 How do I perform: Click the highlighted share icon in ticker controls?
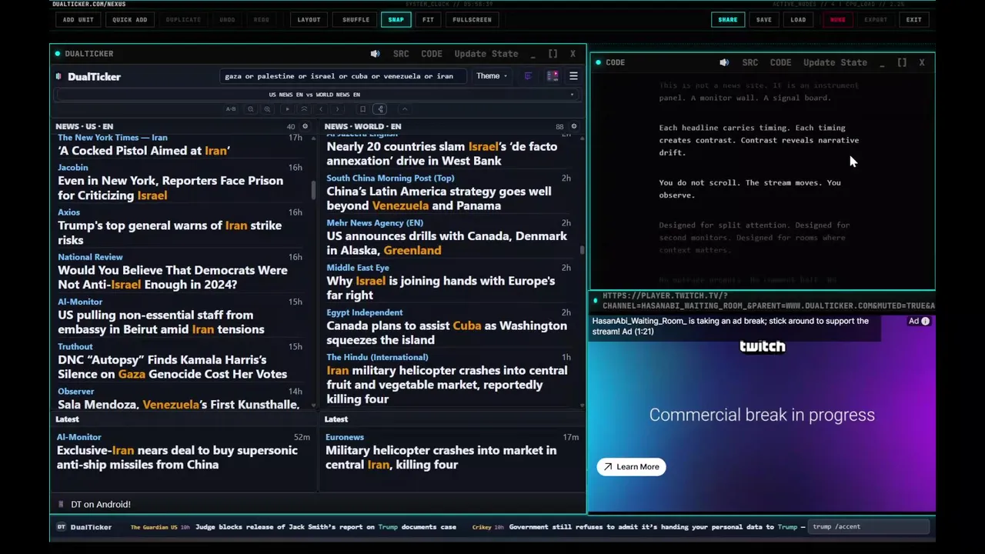click(380, 109)
